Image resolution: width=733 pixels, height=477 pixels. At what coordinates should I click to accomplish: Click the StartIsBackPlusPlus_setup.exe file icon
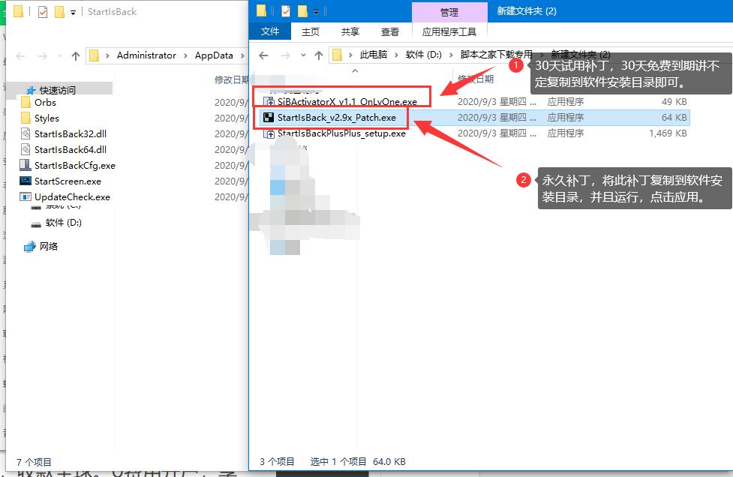[x=269, y=133]
